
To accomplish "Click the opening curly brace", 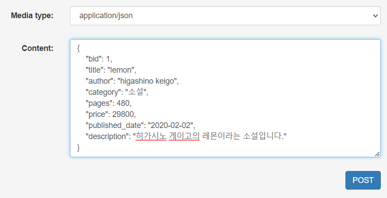I will click(x=78, y=48).
